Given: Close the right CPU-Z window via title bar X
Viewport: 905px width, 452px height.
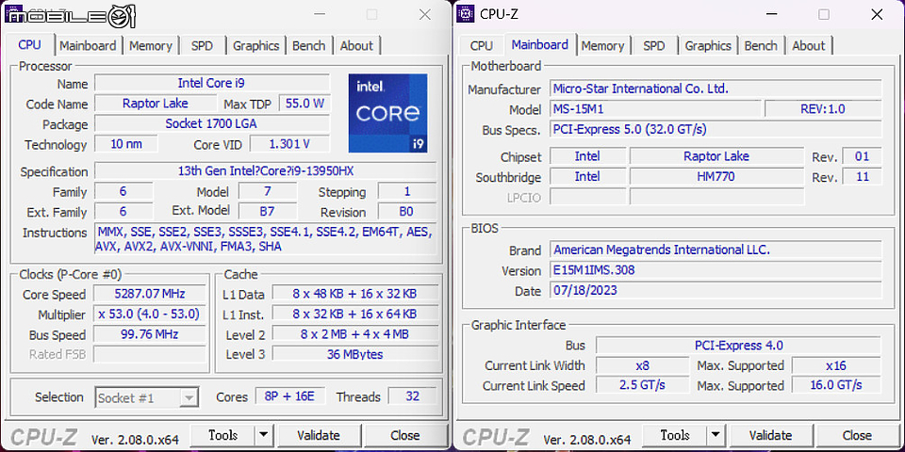Looking at the screenshot, I should click(x=877, y=14).
